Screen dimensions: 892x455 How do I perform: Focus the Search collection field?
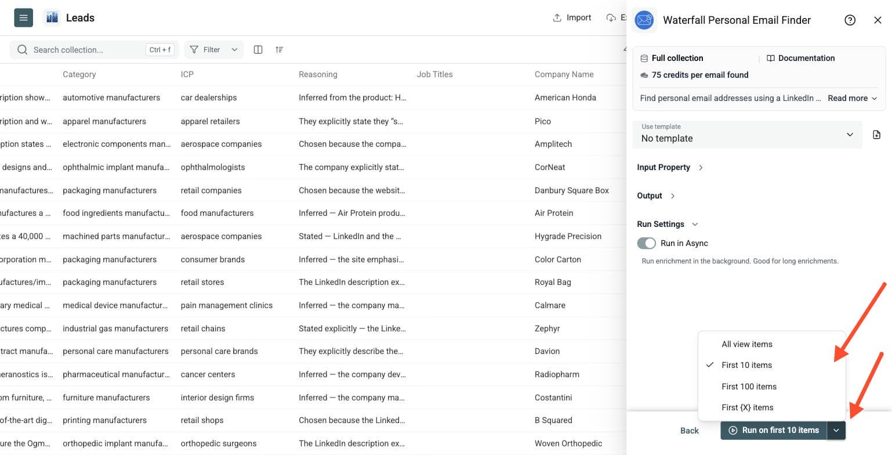click(95, 50)
